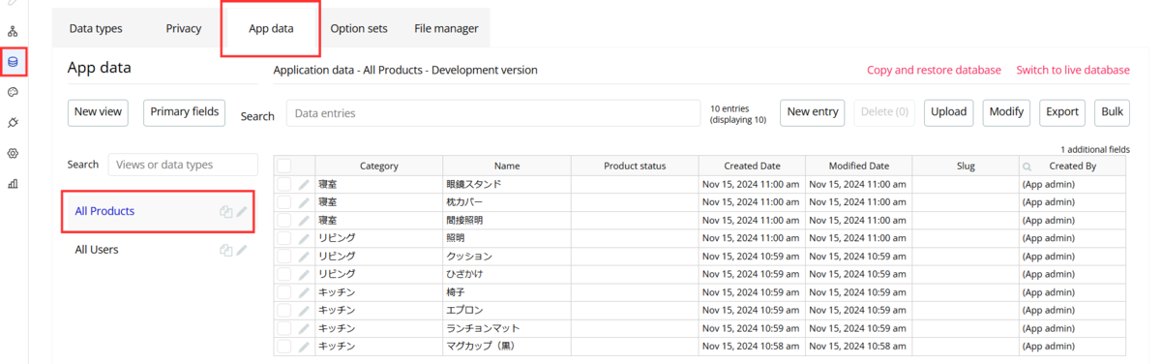Screen dimensions: 1161x364
Task: Click the copy icon beside All Users
Action: point(225,250)
